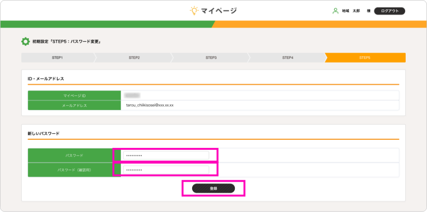Focus the パスワード input field
427x212 pixels.
coord(166,156)
